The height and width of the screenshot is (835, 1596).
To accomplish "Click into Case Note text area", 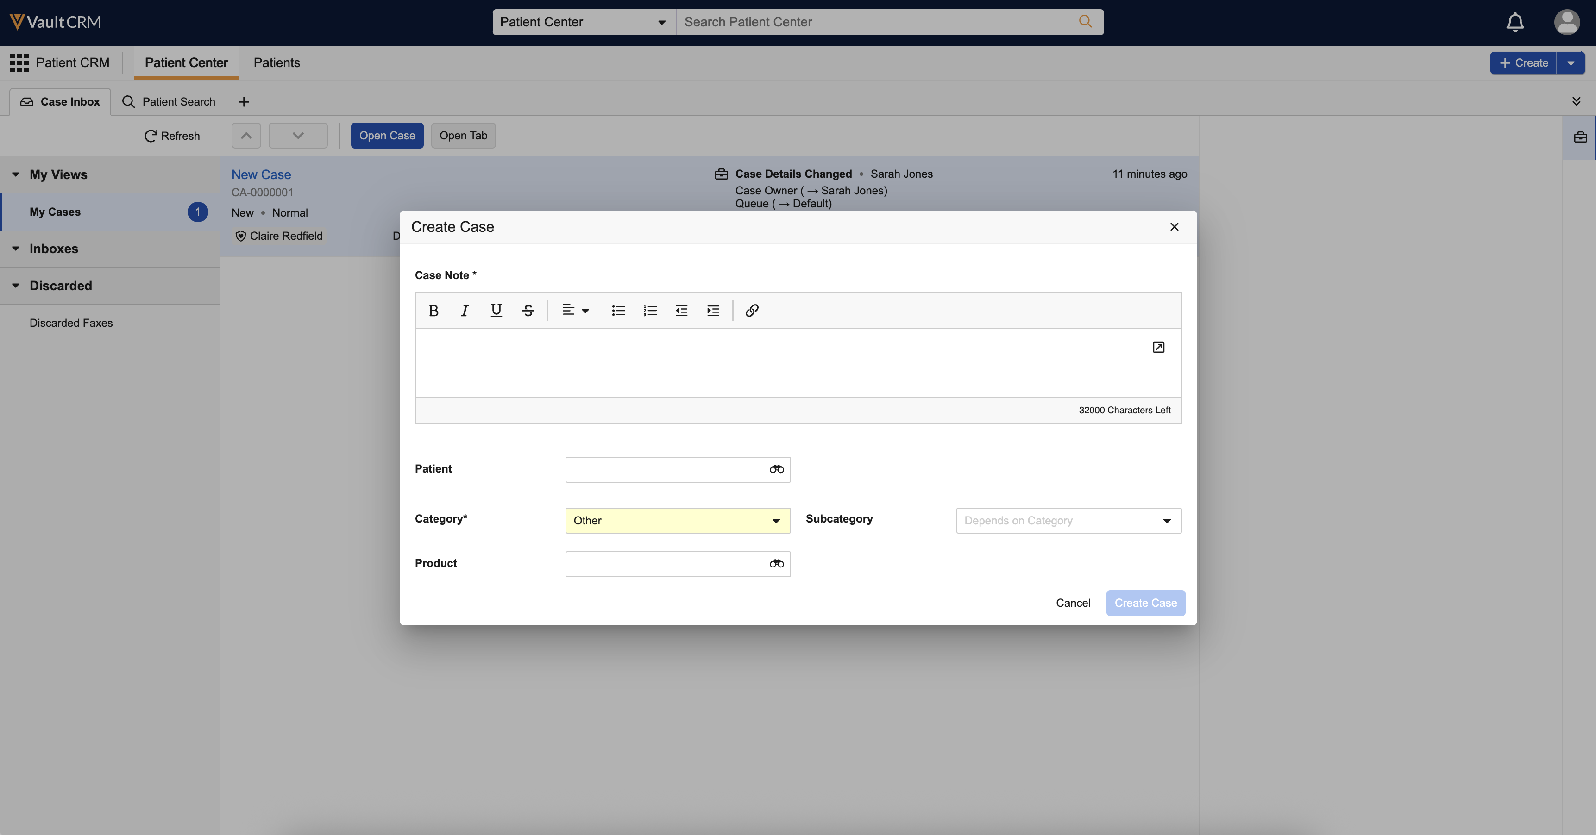I will [x=774, y=365].
